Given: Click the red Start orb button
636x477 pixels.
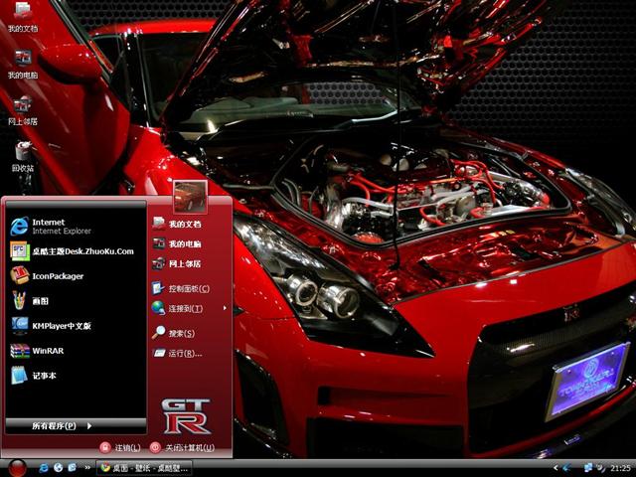Looking at the screenshot, I should tap(17, 467).
